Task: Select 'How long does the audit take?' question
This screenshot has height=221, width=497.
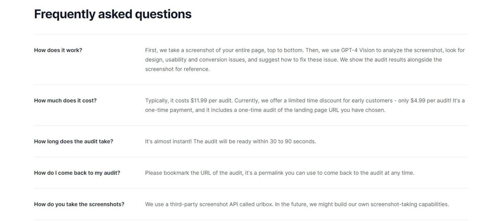Action: coord(73,142)
